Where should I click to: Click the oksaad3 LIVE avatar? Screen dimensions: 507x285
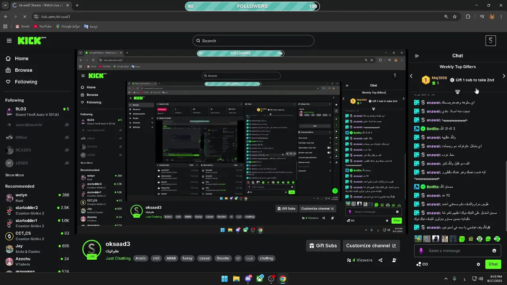(91, 249)
